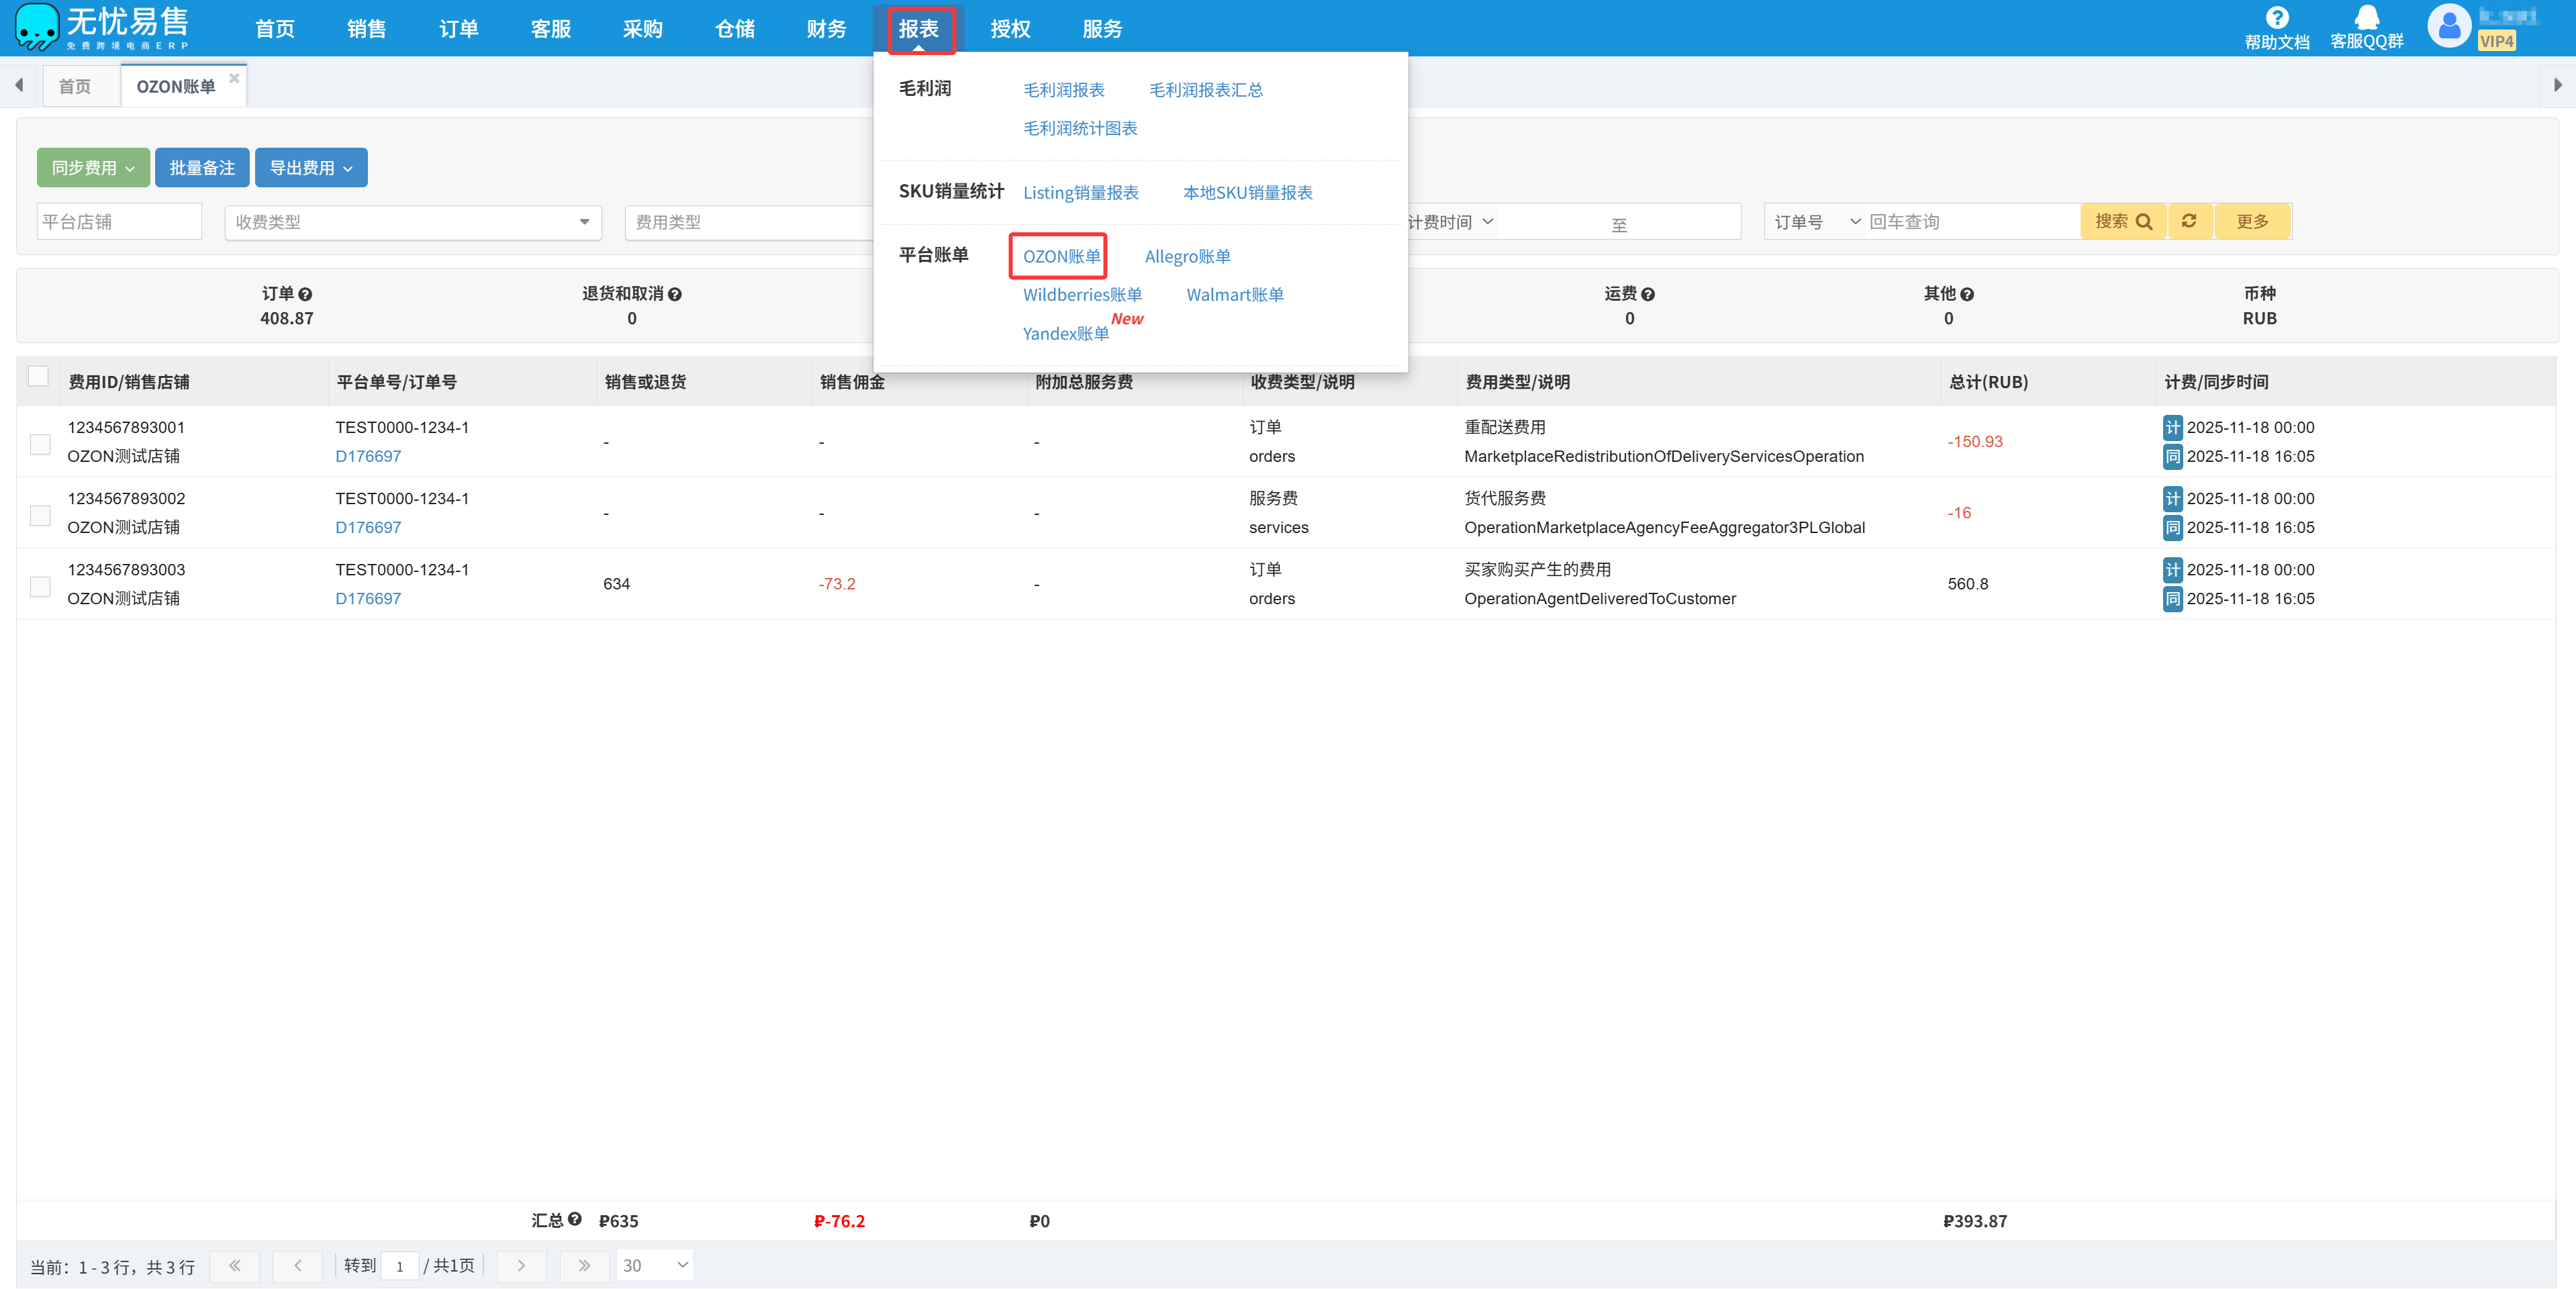Open order link D176697 in the first row
Screen dimensions: 2576x1289
[x=368, y=456]
